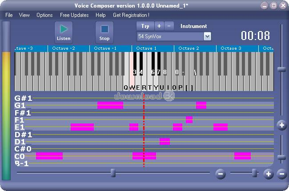Screen dimensions: 289x191
Task: Select the second note on G1 row
Action: tap(201, 105)
